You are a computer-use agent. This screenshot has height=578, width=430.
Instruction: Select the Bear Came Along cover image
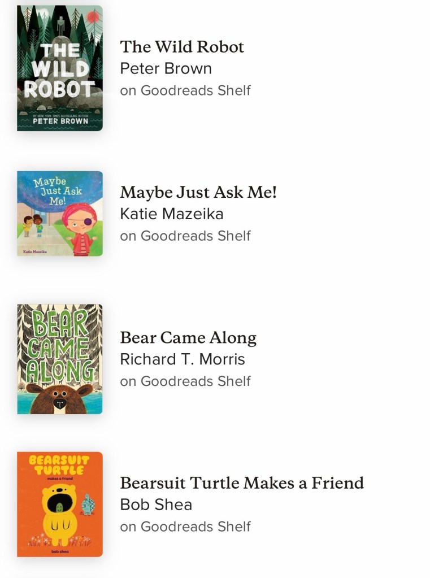[x=60, y=359]
